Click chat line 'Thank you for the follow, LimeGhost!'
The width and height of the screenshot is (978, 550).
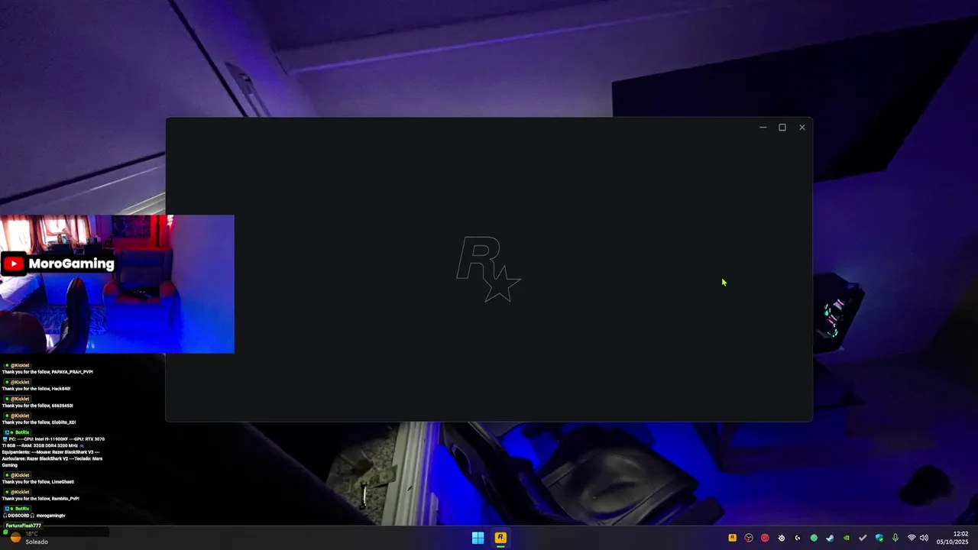coord(38,482)
